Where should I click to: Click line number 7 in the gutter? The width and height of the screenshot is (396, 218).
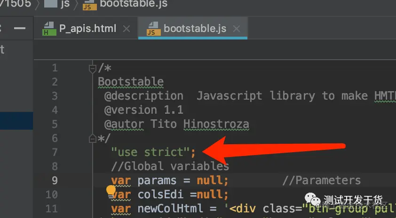click(x=55, y=152)
